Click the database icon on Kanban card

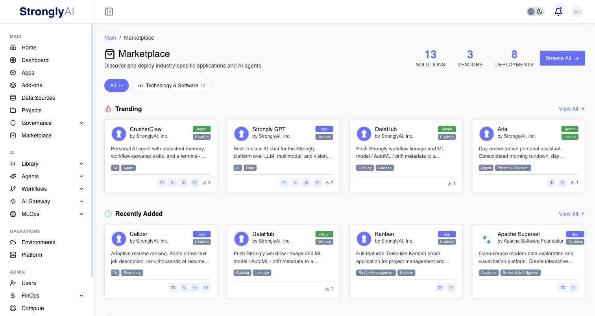(x=451, y=288)
